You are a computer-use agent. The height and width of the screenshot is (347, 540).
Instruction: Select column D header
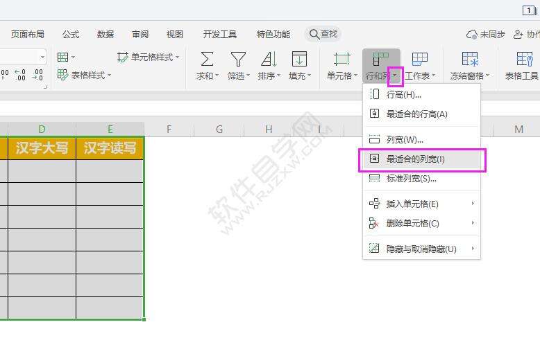42,130
